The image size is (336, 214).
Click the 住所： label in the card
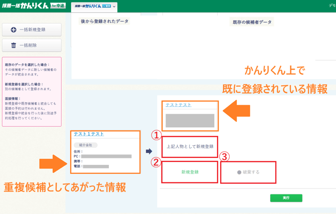78,151
